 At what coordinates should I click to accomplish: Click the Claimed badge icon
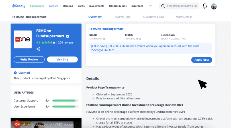[15, 73]
